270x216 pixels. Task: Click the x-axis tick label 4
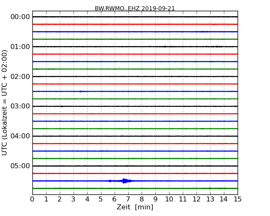(x=87, y=199)
